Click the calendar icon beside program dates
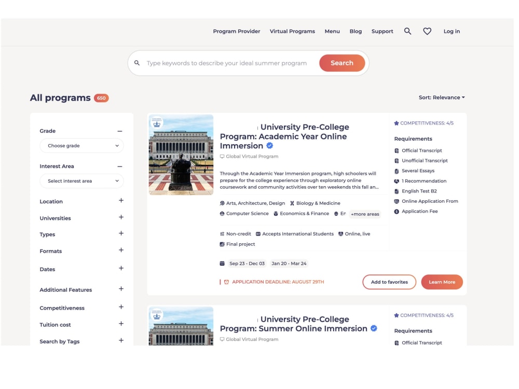The height and width of the screenshot is (389, 519). (222, 263)
